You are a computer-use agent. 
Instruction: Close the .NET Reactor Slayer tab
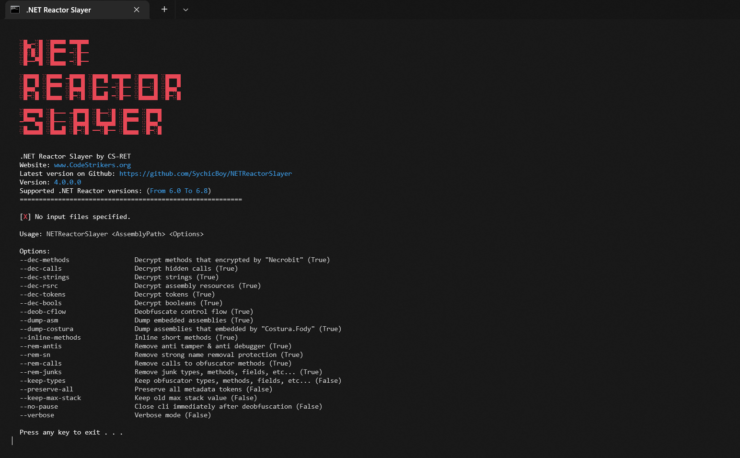pyautogui.click(x=137, y=10)
